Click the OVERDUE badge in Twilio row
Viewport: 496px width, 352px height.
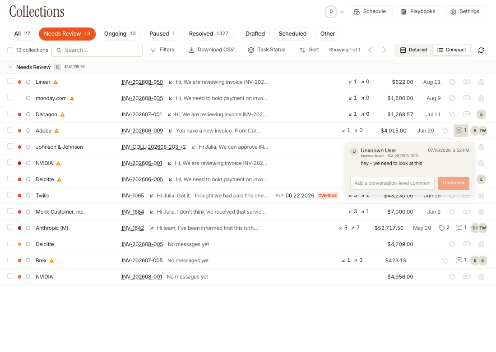coord(327,196)
